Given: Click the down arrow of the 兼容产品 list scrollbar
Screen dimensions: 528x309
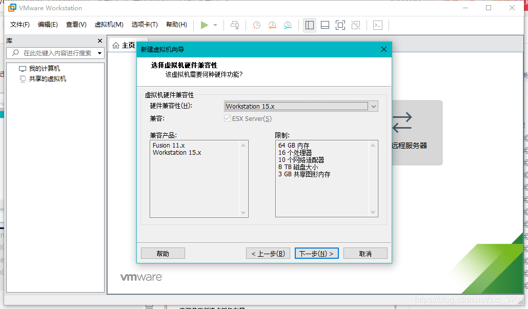Looking at the screenshot, I should click(x=243, y=212).
